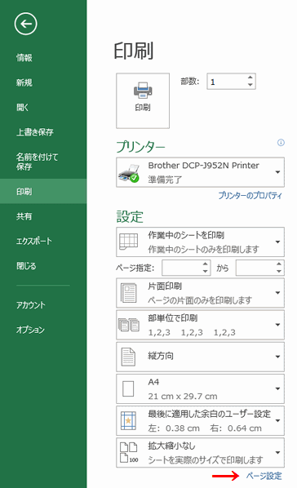
Task: Open the ページ設定 link
Action: click(264, 476)
